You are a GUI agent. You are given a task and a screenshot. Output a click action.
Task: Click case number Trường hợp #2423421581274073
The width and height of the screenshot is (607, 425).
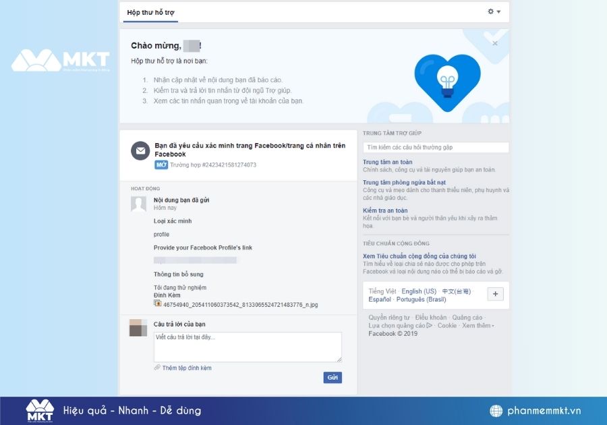click(213, 165)
